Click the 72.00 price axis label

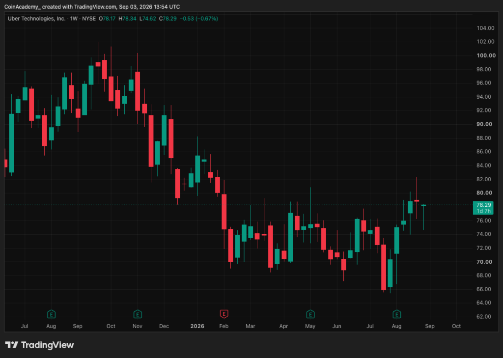483,248
